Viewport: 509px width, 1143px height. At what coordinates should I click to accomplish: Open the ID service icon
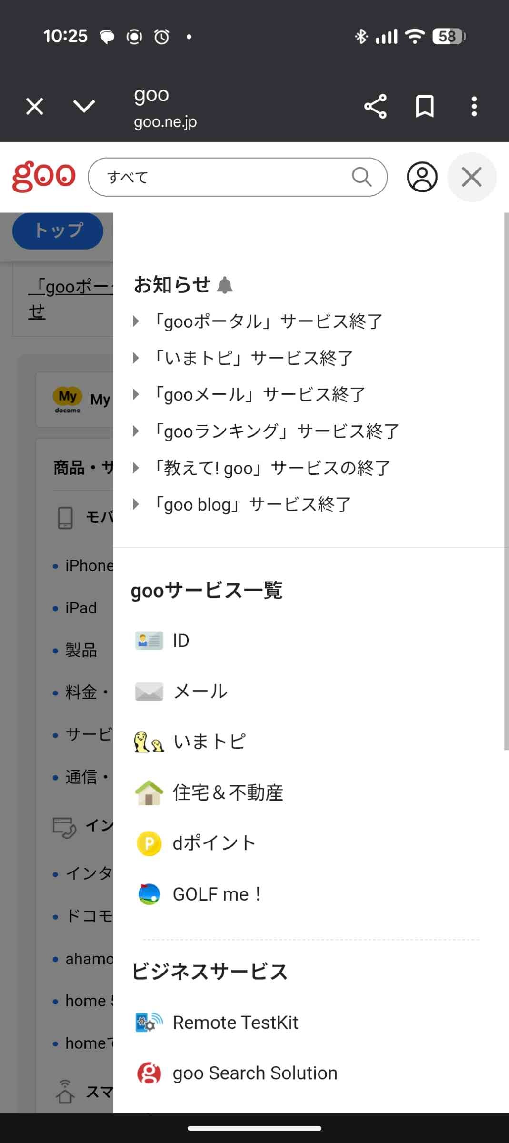point(149,641)
